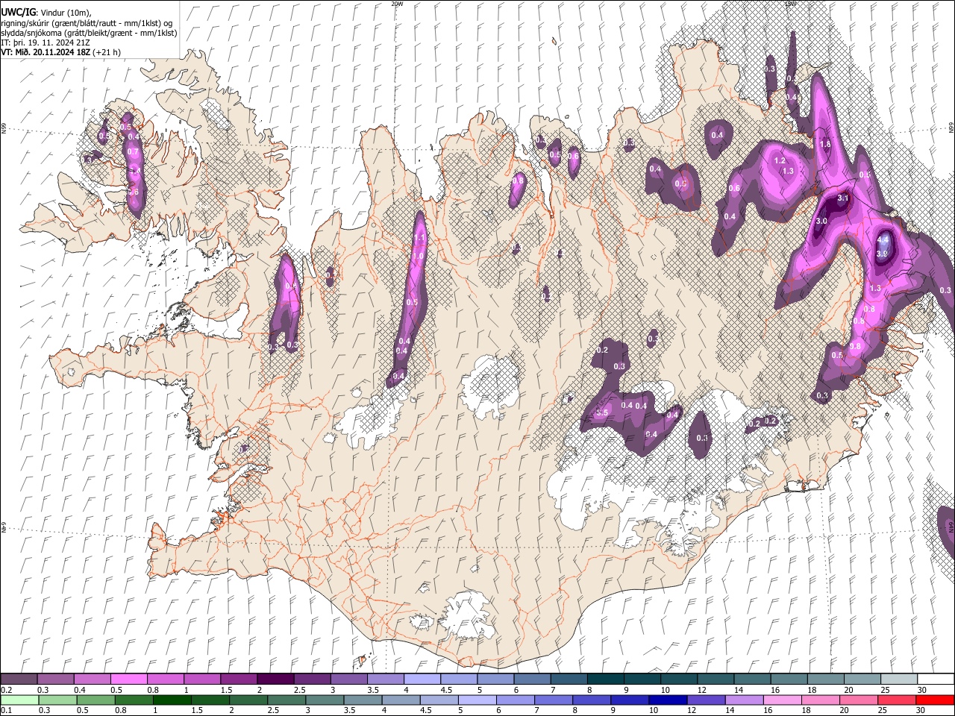Click the deep blue 10–12 rain scale swatch

coord(668,700)
